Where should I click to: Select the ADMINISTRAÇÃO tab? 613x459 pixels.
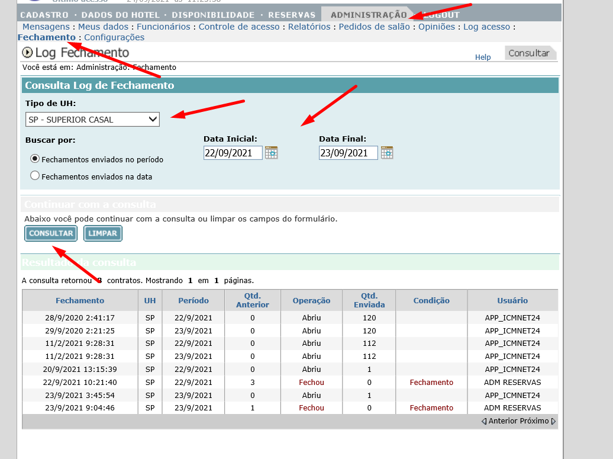[x=368, y=15]
